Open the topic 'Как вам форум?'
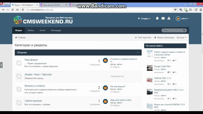 (118, 86)
